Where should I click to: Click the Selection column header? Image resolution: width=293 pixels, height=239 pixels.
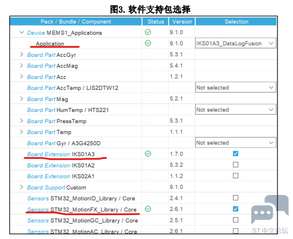coord(236,21)
